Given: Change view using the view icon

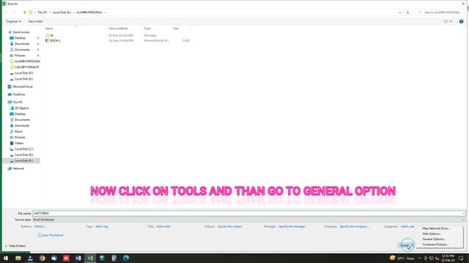Looking at the screenshot, I should [x=446, y=21].
